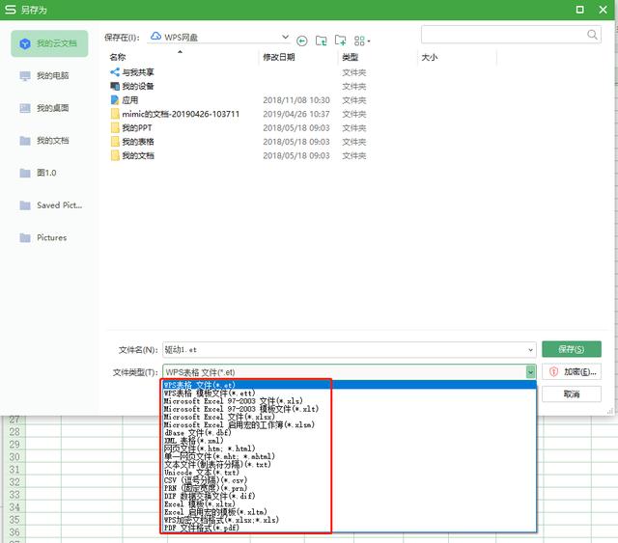The image size is (618, 543).
Task: Click the 加密(E)... encrypt button
Action: (x=572, y=371)
